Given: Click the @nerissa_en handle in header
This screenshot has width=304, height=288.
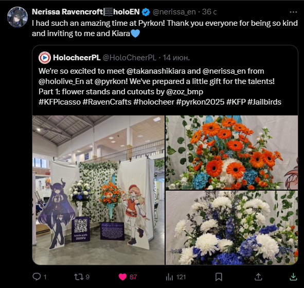Looking at the screenshot, I should (x=174, y=12).
